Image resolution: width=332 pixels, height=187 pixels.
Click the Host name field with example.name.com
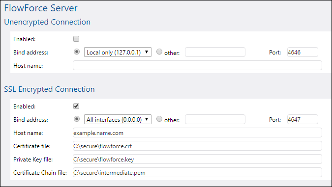click(x=197, y=133)
